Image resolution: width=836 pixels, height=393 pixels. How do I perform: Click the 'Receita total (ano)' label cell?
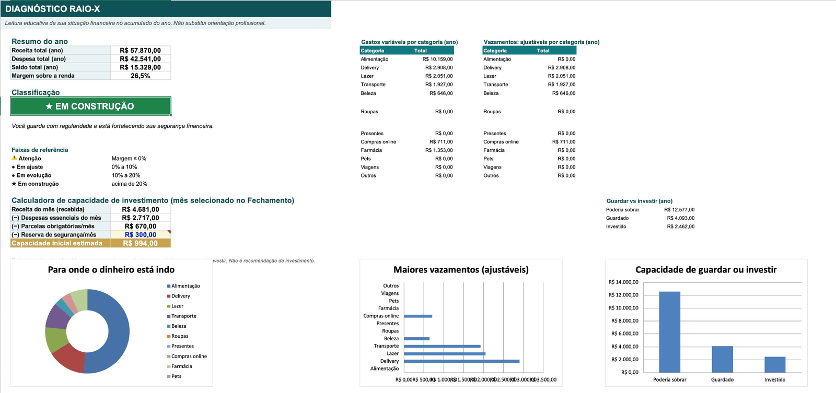tap(61, 51)
